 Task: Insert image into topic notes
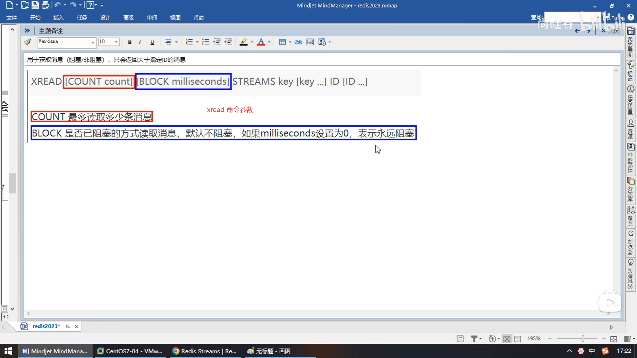[x=310, y=42]
